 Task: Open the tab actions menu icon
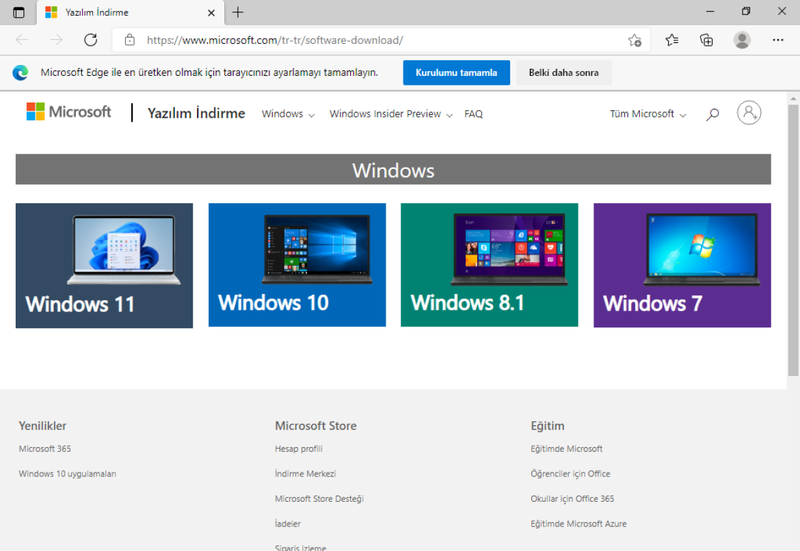(18, 12)
